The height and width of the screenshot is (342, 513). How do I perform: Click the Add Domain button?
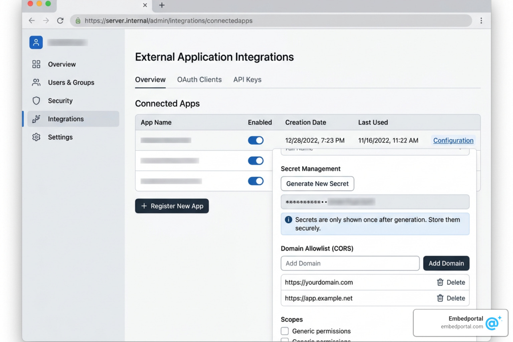[x=446, y=263]
